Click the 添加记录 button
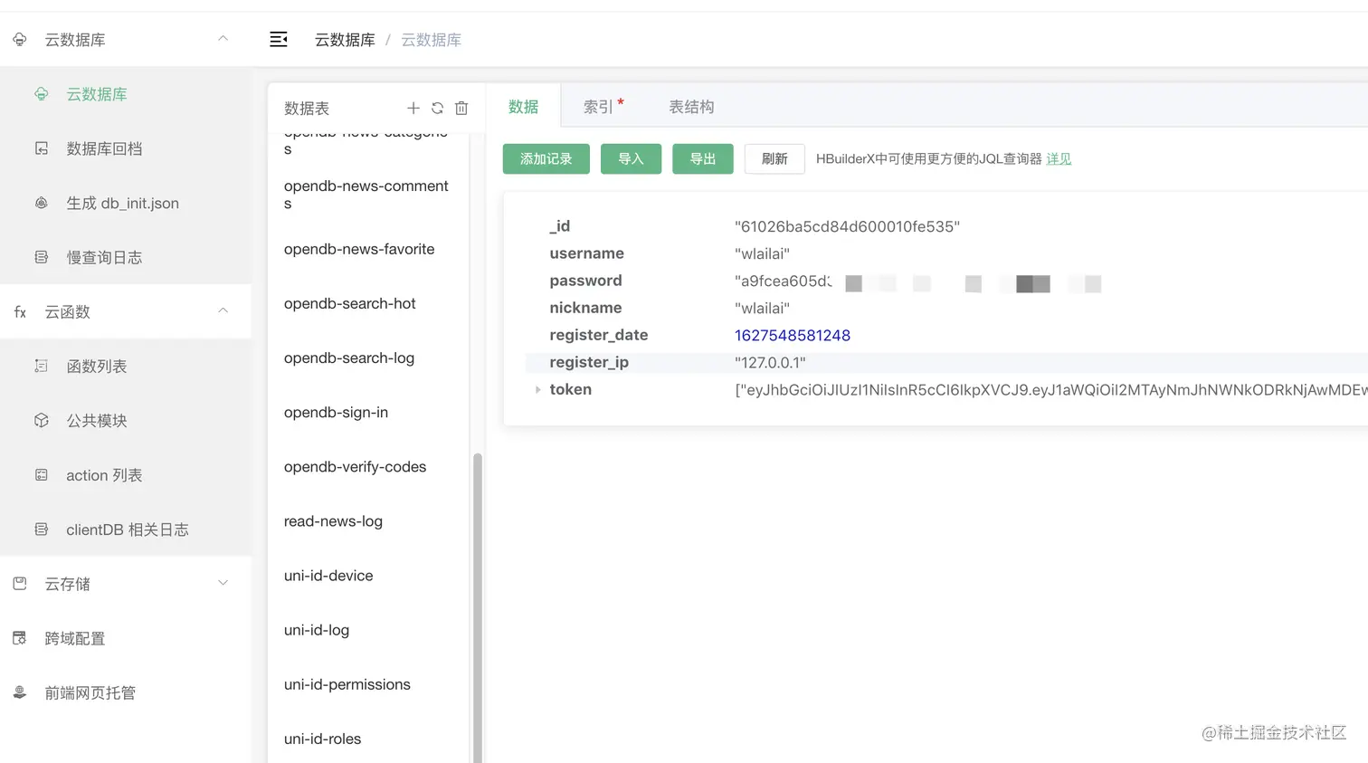This screenshot has width=1368, height=763. click(546, 158)
